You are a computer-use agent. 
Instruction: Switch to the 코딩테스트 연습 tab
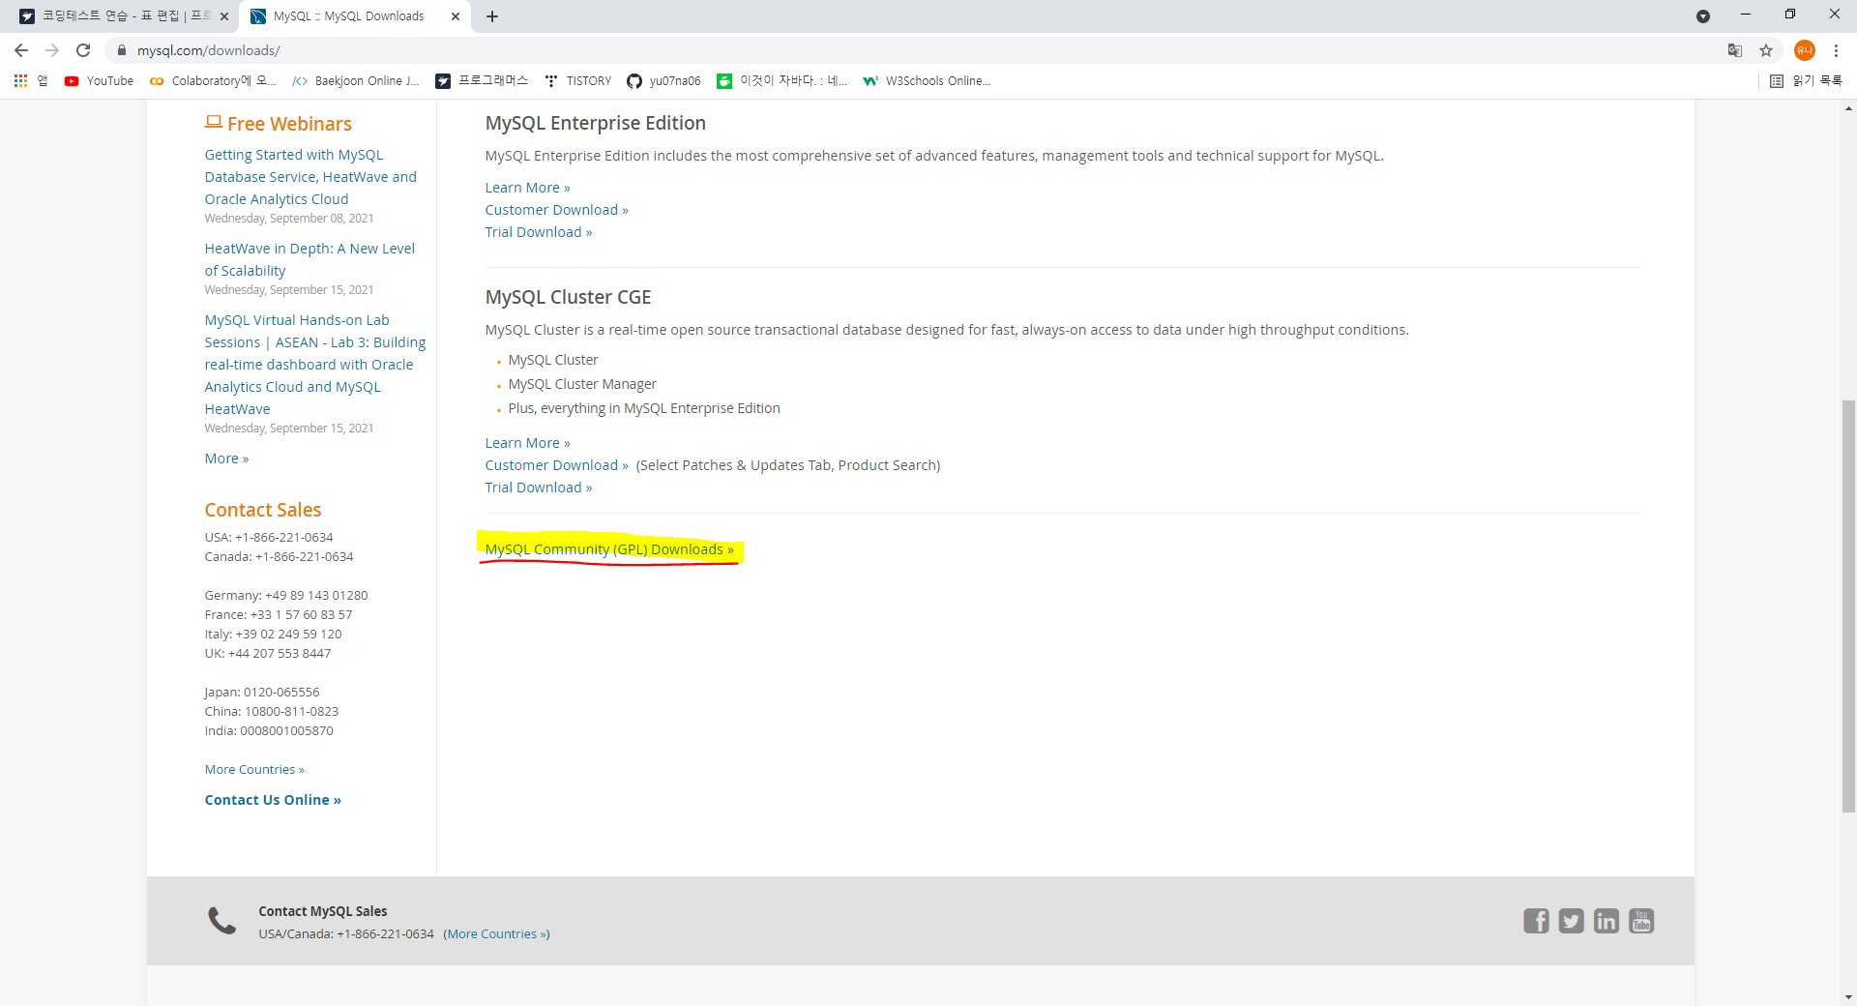point(124,16)
